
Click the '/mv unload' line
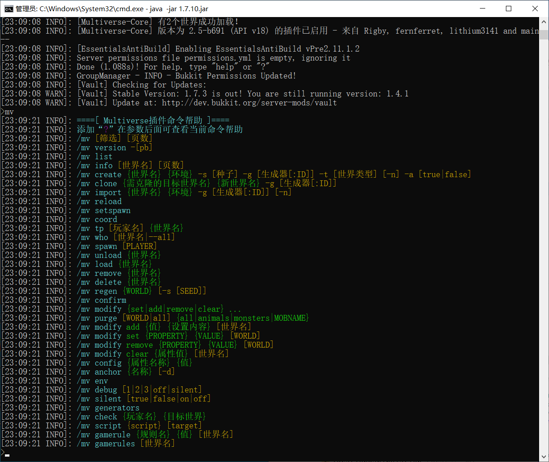point(81,255)
